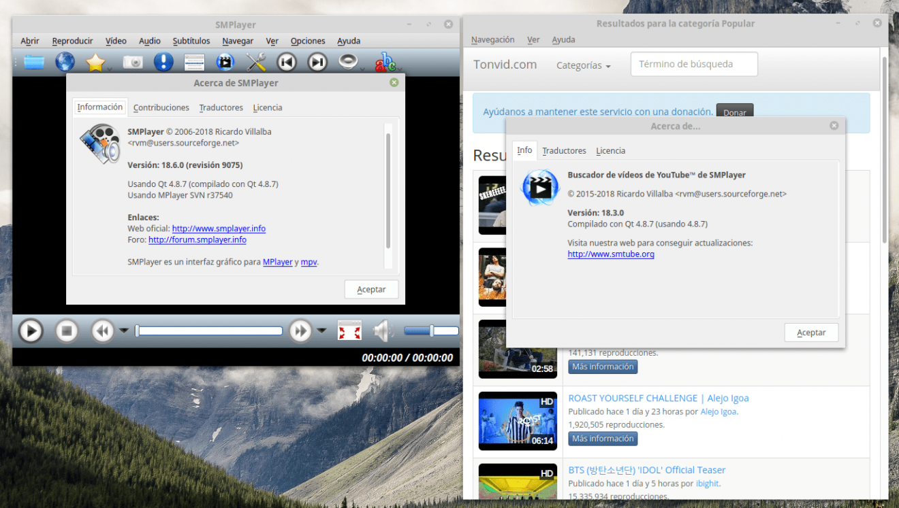Click the SMTube logo in the Acerca de dialog
The image size is (899, 508).
pos(540,187)
